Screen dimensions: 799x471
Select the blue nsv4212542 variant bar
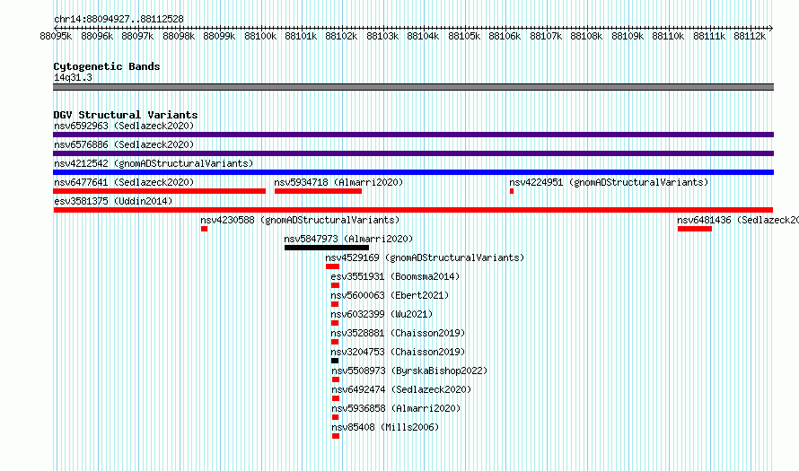(413, 172)
